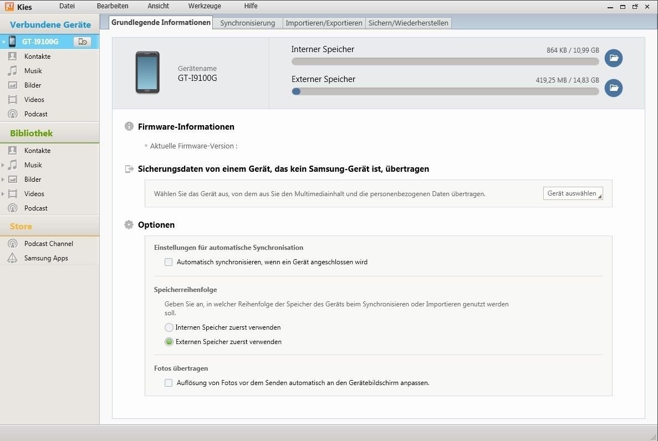Switch to the Sichern/Wiederherstellen tab

(409, 23)
